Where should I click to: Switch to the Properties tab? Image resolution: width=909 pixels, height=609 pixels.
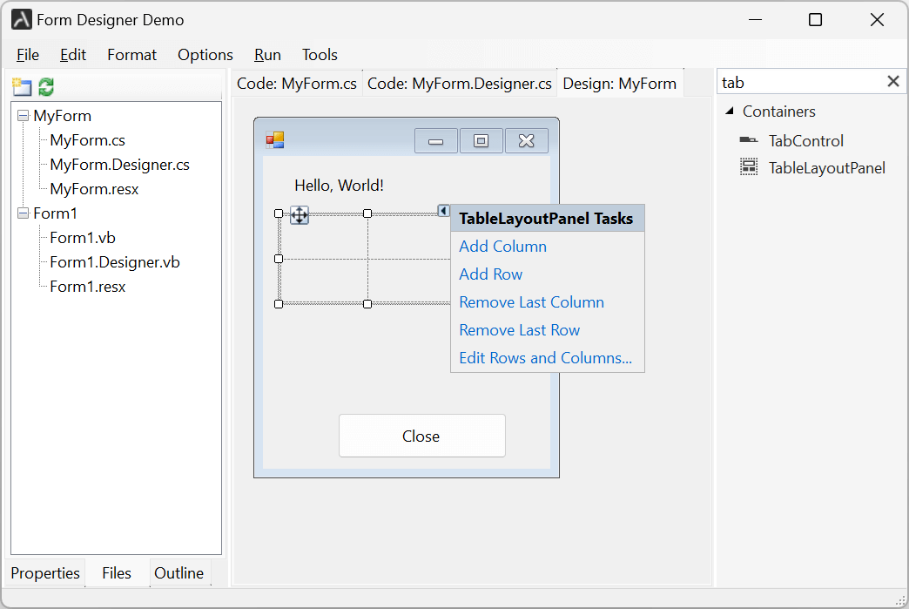coord(45,573)
